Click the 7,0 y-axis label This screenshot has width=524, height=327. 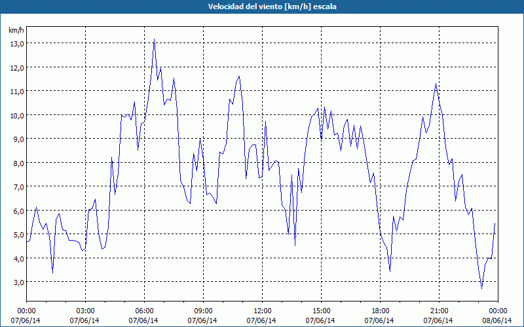(x=18, y=187)
